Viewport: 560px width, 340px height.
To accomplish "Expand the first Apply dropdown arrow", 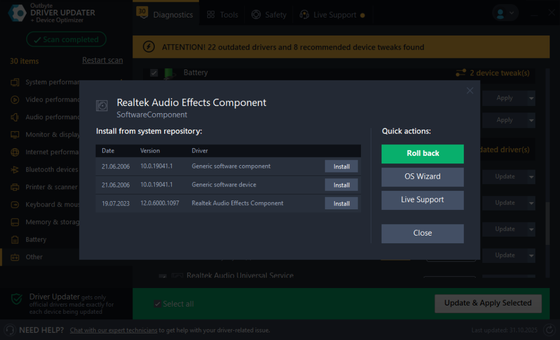I will 531,98.
